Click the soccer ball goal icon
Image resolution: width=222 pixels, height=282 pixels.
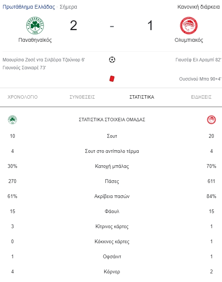112,60
